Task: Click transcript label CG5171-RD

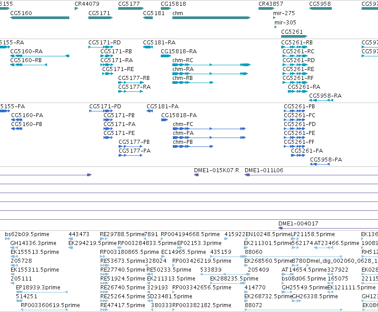Action: (x=104, y=43)
